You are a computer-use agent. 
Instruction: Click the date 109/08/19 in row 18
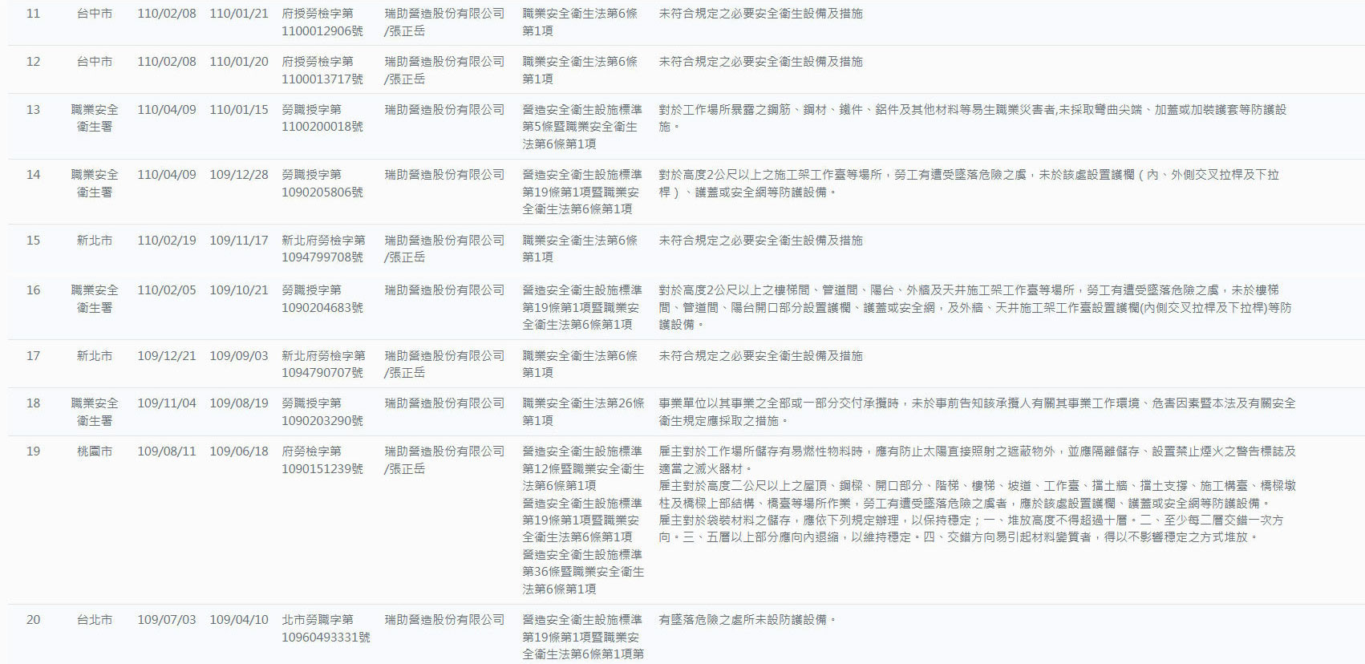coord(239,403)
